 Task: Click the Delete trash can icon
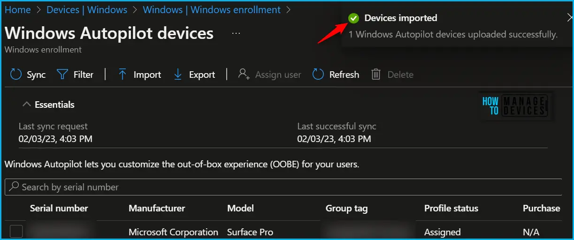click(375, 75)
